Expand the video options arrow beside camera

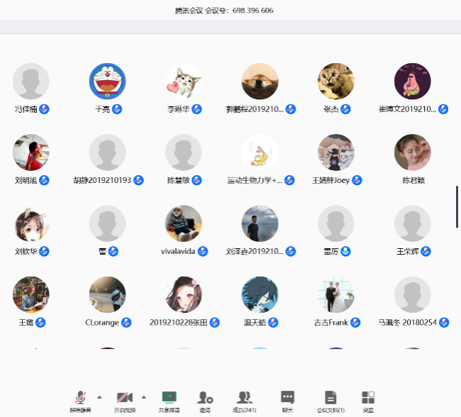[x=144, y=396]
